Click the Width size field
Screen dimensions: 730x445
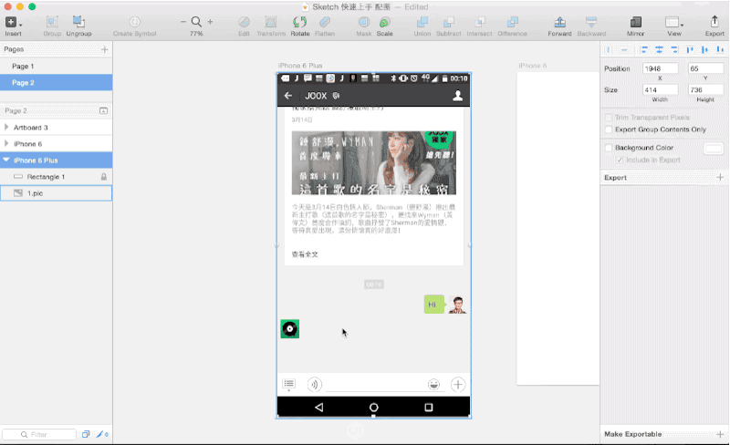pyautogui.click(x=660, y=90)
